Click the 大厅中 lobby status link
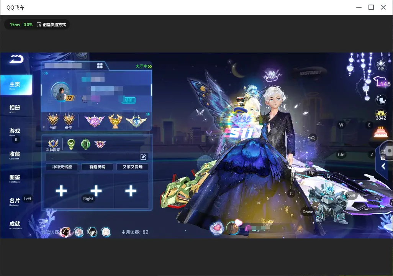Image resolution: width=393 pixels, height=276 pixels. [x=144, y=66]
